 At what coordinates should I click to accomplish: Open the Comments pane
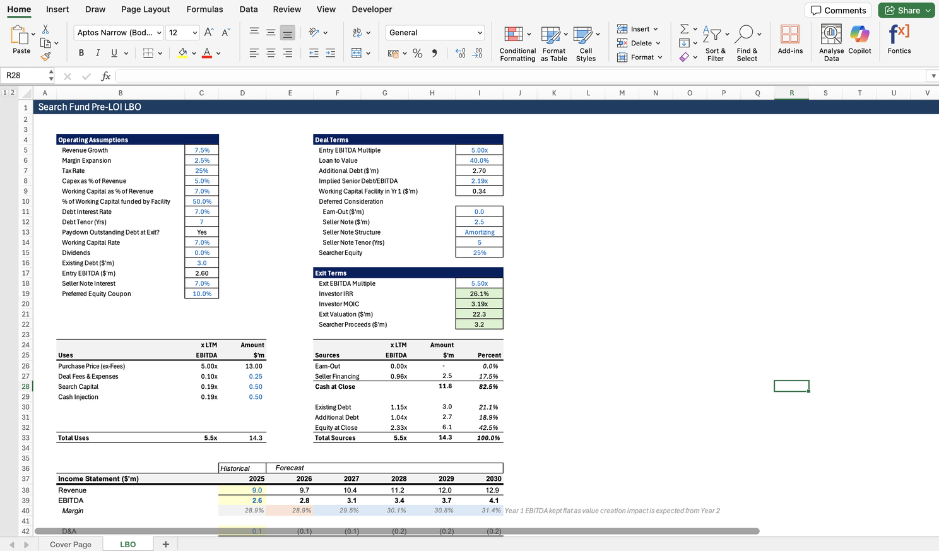(838, 10)
